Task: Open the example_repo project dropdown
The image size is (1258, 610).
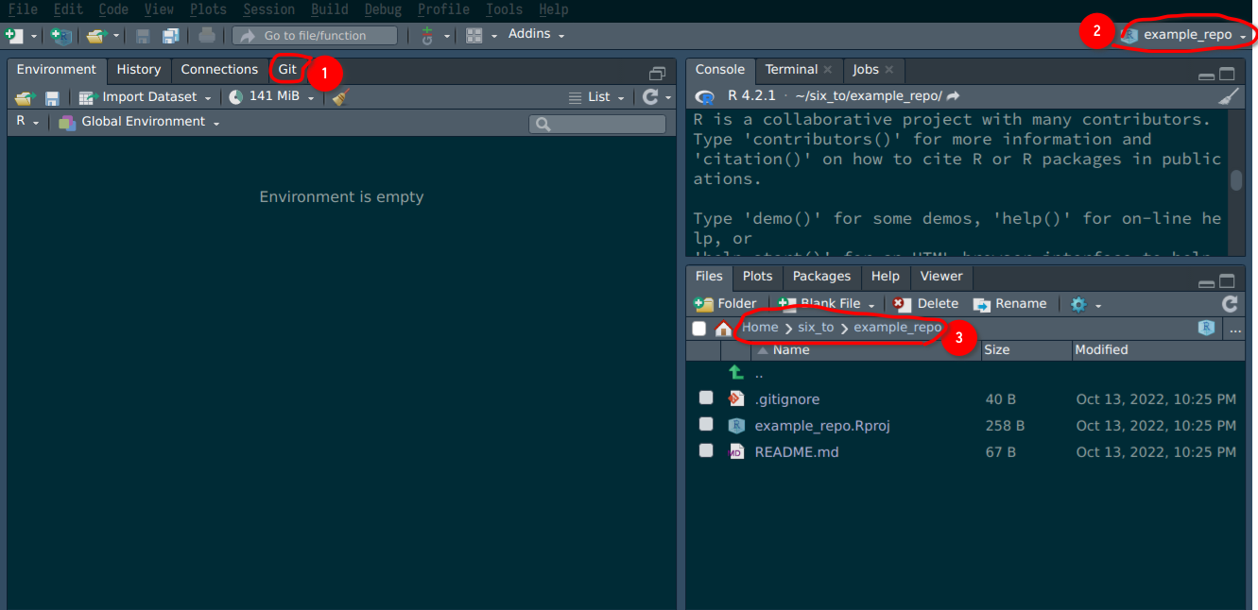Action: [x=1185, y=34]
